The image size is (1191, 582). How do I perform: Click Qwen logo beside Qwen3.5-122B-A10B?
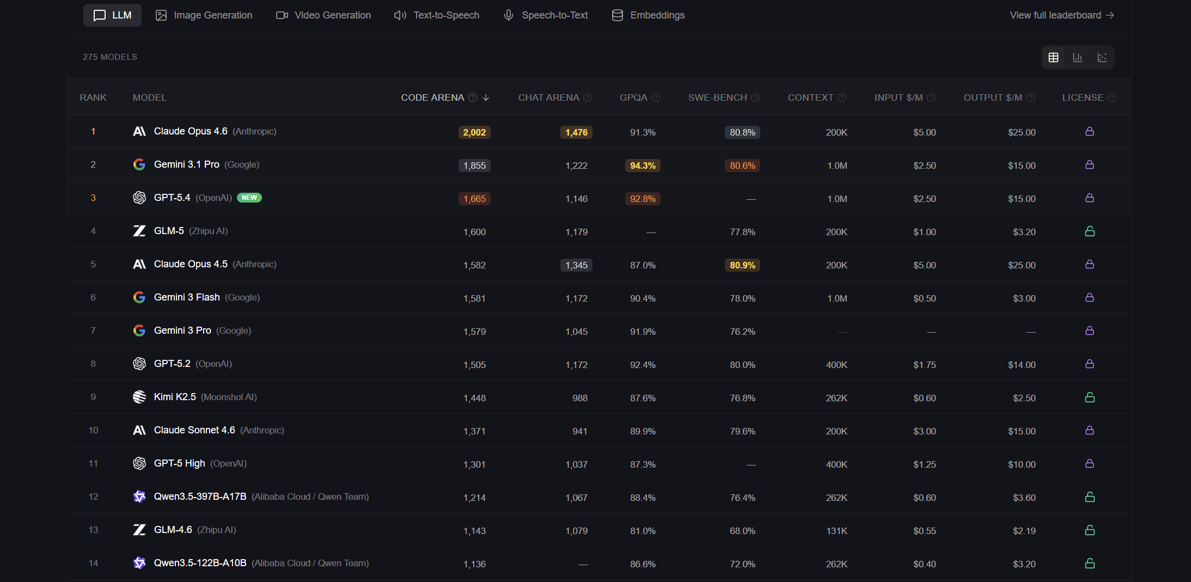[139, 563]
